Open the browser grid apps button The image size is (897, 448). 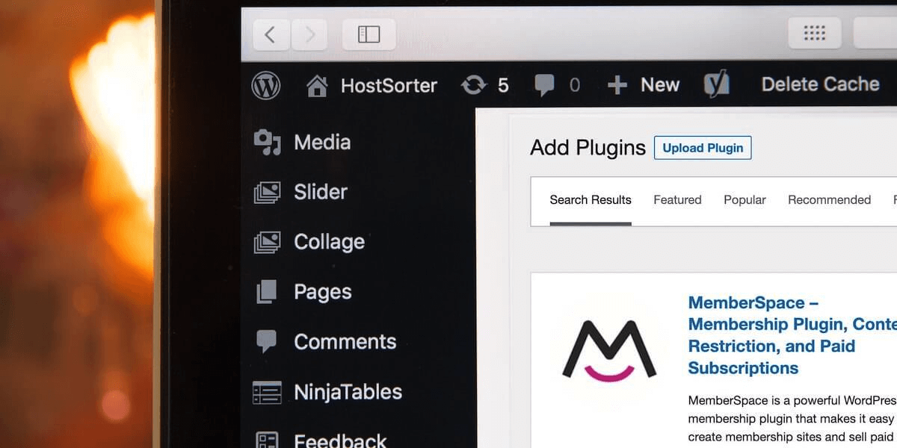pyautogui.click(x=814, y=33)
